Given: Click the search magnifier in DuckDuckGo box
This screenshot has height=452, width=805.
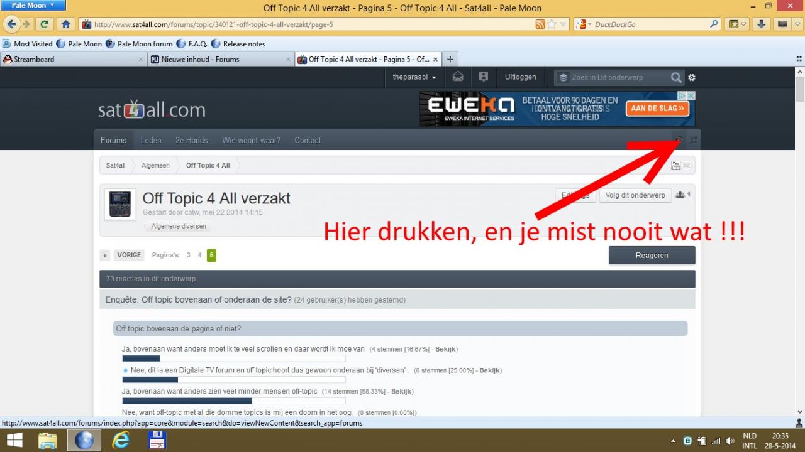Looking at the screenshot, I should (x=714, y=24).
